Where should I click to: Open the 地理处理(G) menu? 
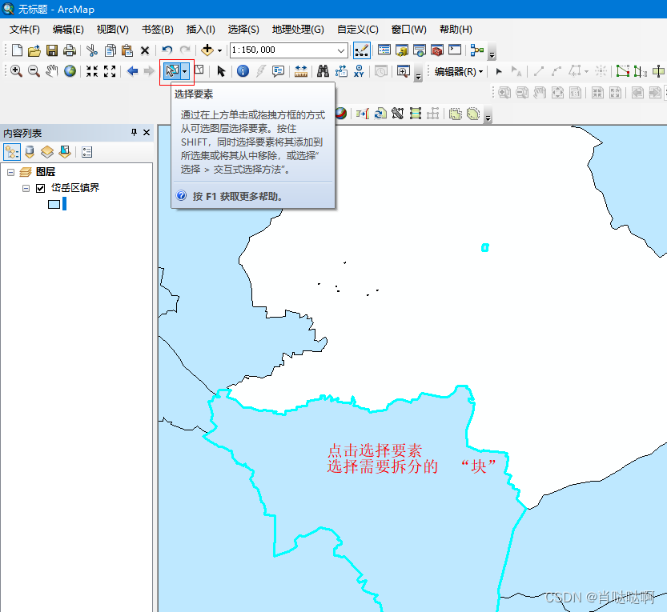point(298,30)
